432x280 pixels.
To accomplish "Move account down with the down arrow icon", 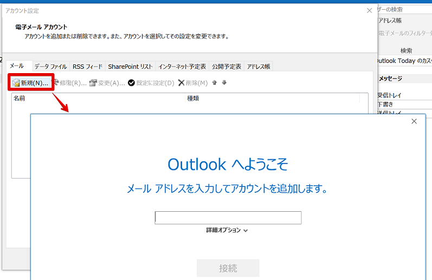I will (224, 83).
